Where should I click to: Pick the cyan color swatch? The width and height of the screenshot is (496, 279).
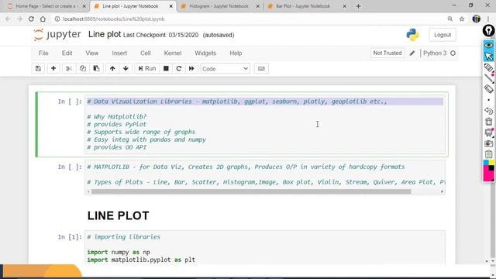click(x=486, y=163)
